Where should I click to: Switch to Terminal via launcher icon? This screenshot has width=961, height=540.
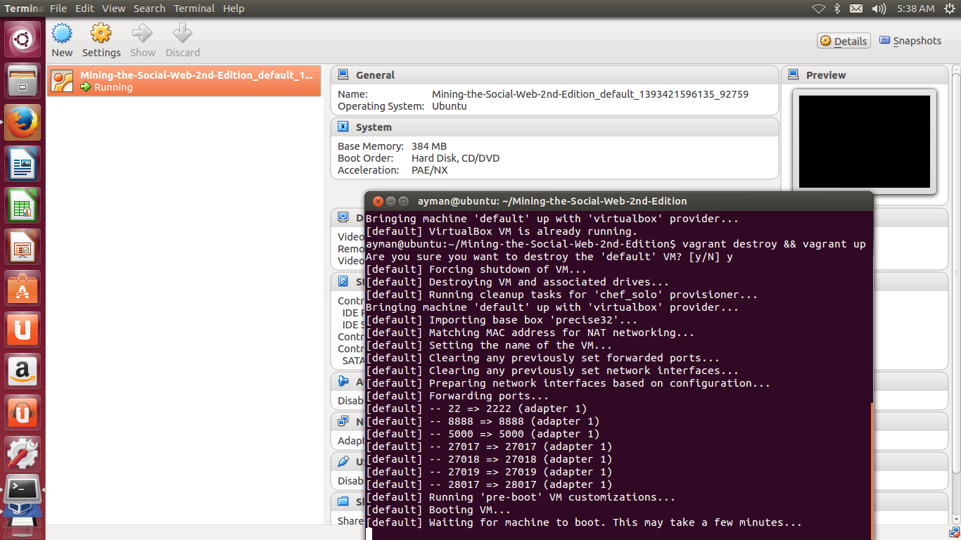click(x=23, y=490)
